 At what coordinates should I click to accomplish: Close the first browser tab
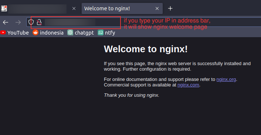(x=74, y=8)
